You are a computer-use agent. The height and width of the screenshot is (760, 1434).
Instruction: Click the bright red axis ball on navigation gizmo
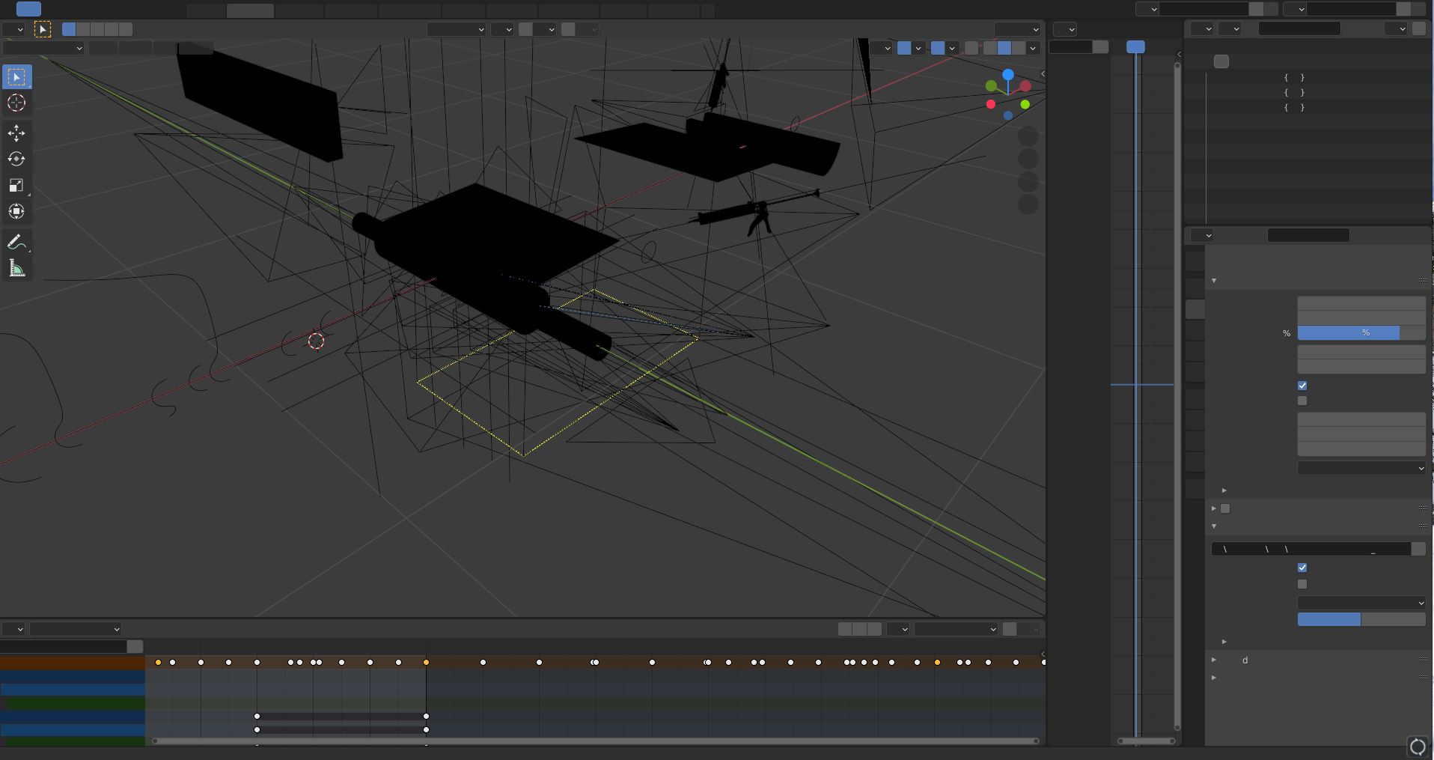click(x=991, y=104)
